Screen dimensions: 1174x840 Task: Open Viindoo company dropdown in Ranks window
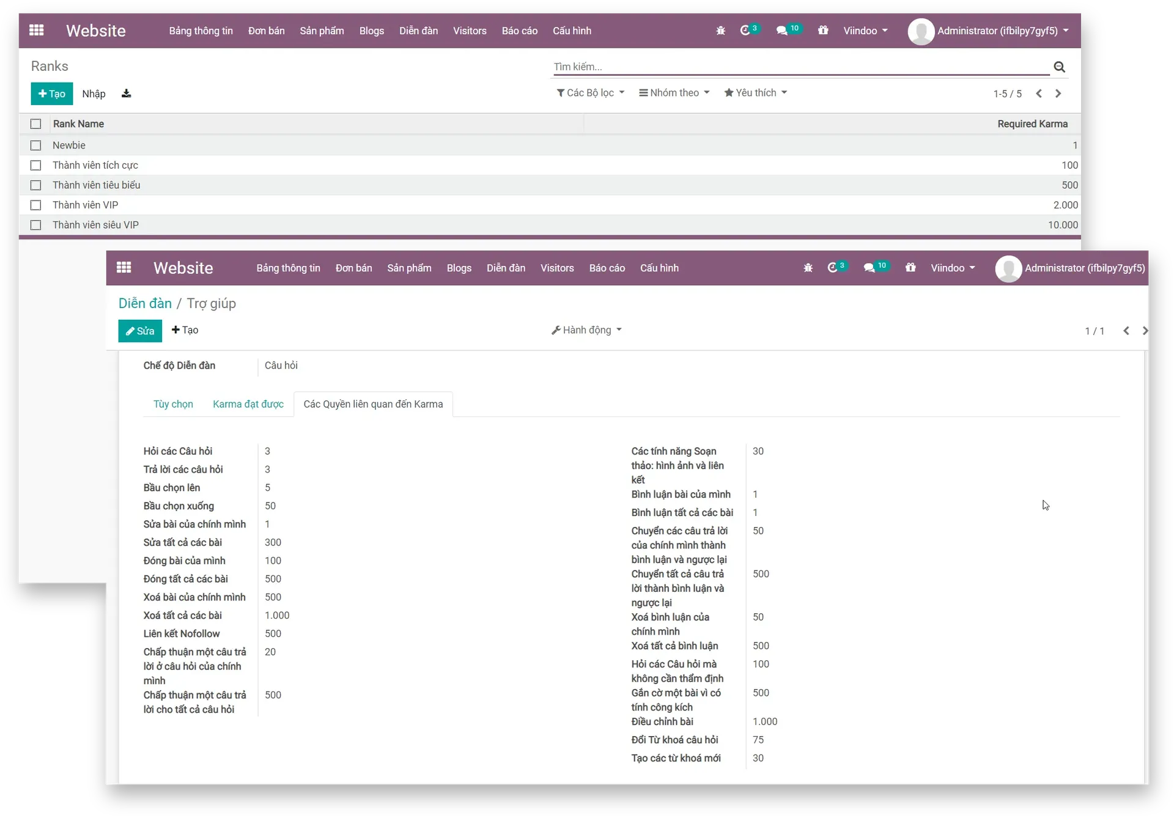pos(865,31)
